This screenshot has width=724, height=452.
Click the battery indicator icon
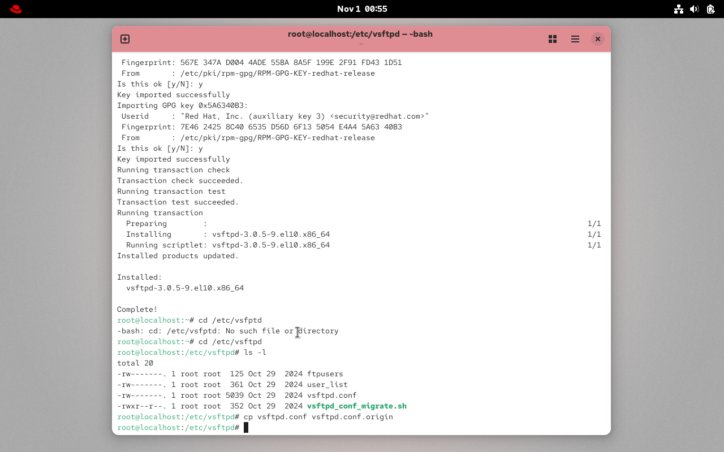point(710,9)
